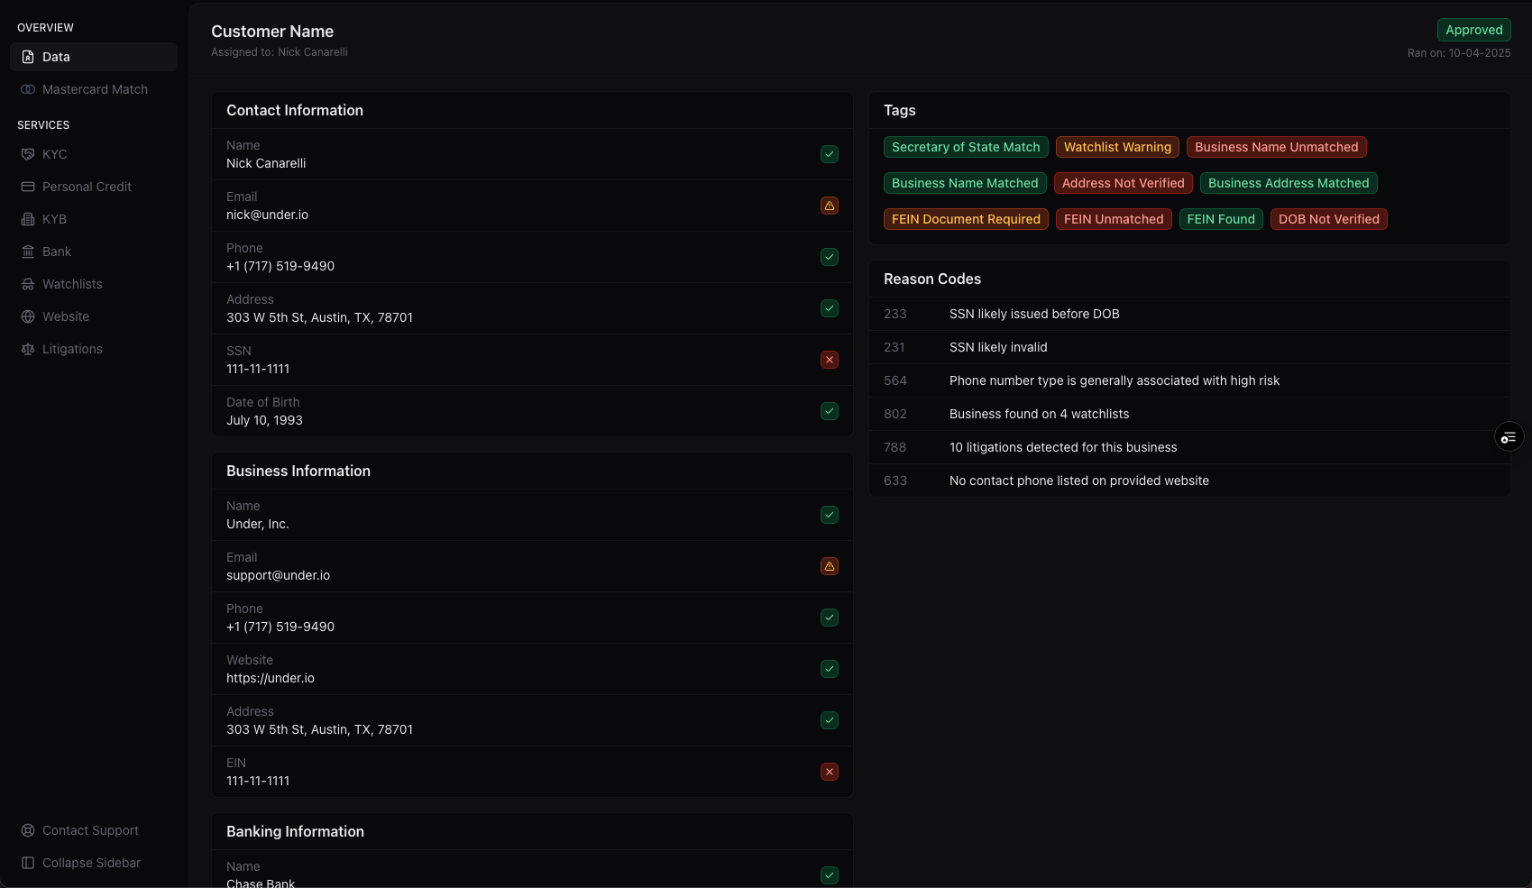Collapse the sidebar

90,863
